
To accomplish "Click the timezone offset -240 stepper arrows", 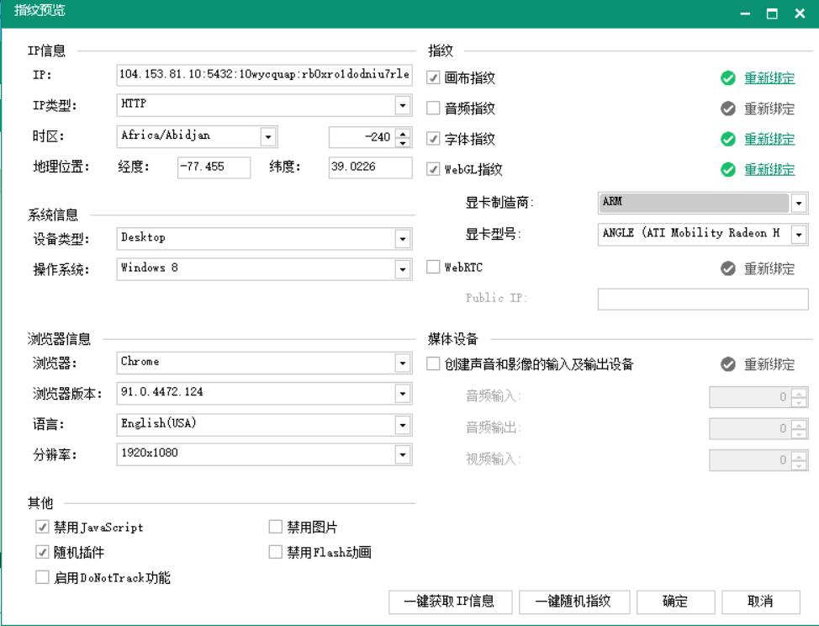I will (402, 136).
